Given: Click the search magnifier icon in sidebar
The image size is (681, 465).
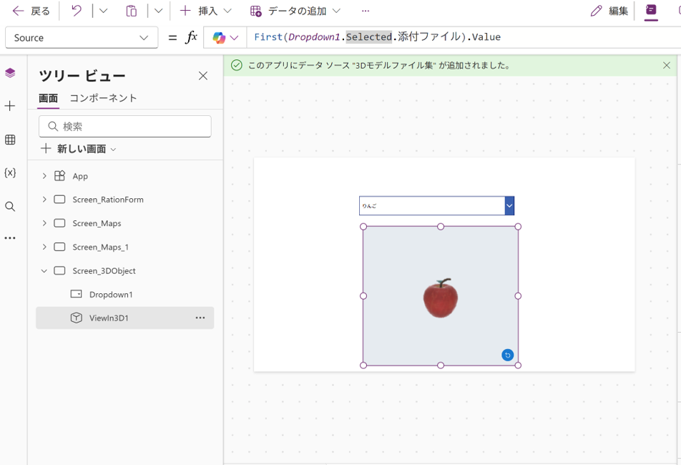Looking at the screenshot, I should 10,207.
